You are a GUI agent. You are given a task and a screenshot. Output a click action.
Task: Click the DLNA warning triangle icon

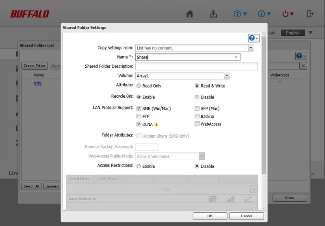point(156,124)
